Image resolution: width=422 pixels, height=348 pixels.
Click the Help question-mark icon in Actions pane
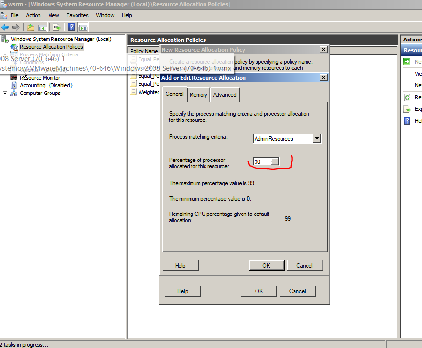click(x=407, y=121)
